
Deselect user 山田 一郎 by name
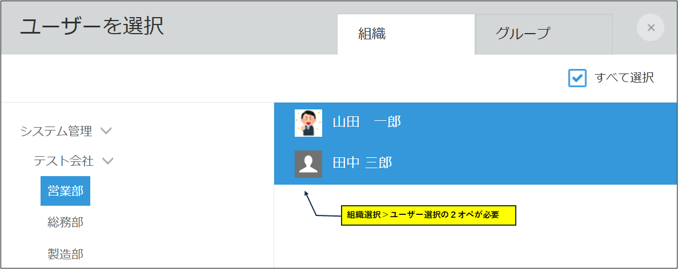(367, 122)
